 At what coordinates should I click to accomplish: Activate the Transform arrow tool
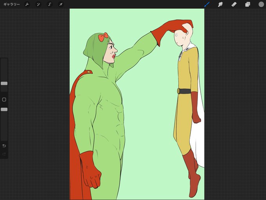pyautogui.click(x=61, y=4)
